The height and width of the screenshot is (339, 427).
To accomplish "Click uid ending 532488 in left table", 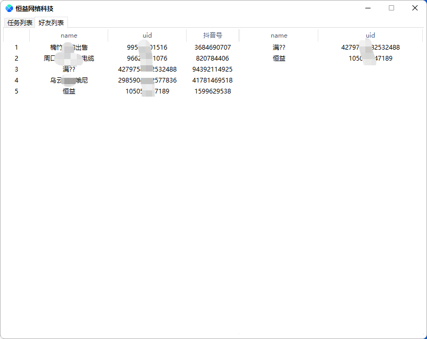I will click(147, 69).
